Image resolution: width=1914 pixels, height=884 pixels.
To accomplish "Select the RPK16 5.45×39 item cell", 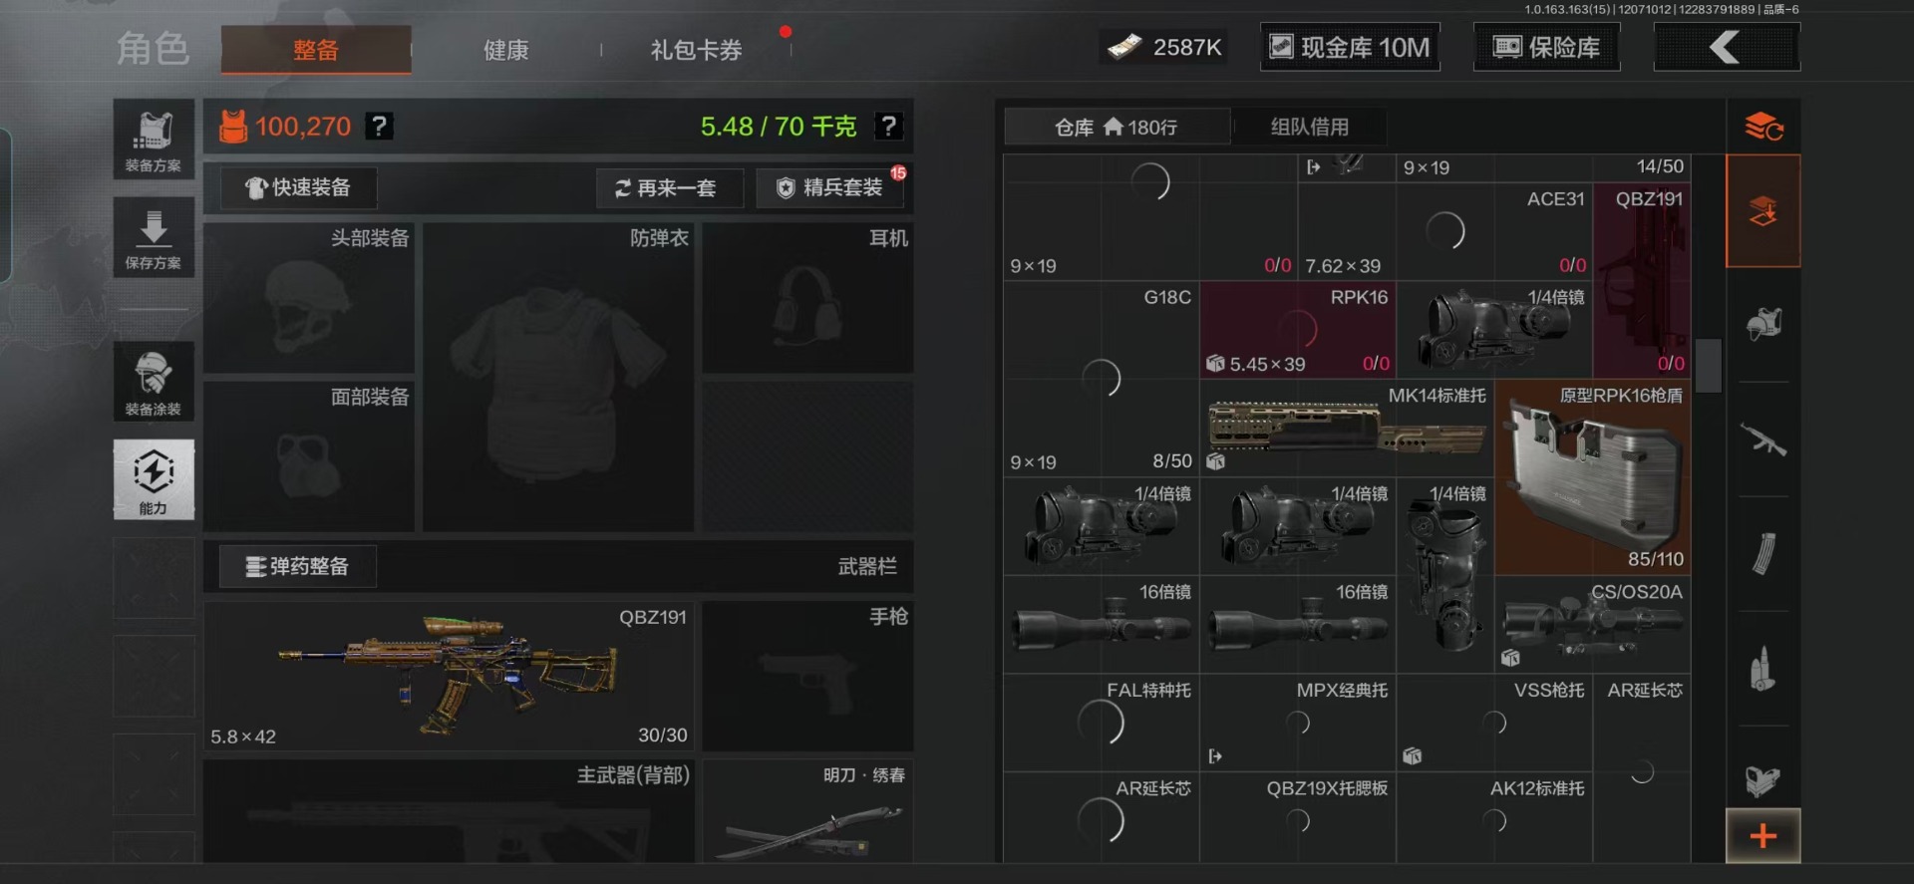I will (1298, 330).
